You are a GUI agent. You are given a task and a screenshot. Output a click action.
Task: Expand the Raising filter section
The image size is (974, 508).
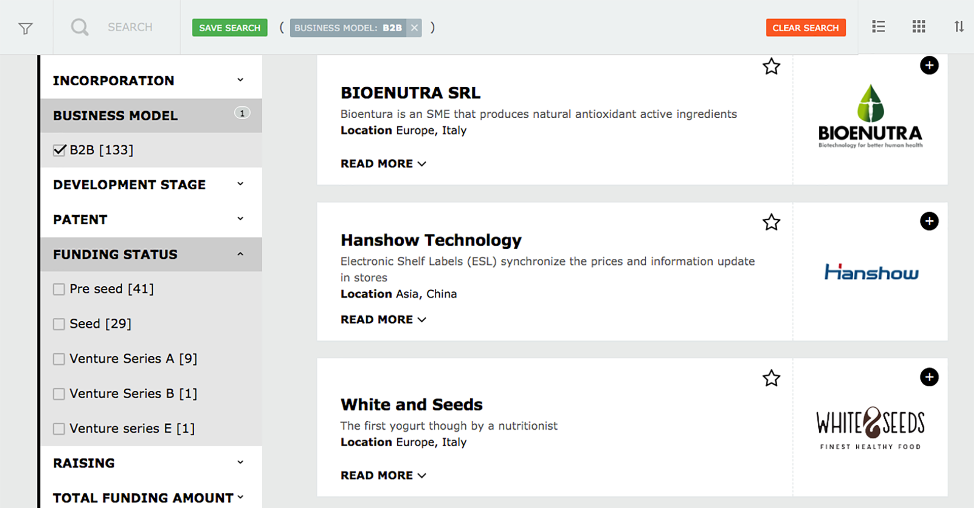point(151,463)
